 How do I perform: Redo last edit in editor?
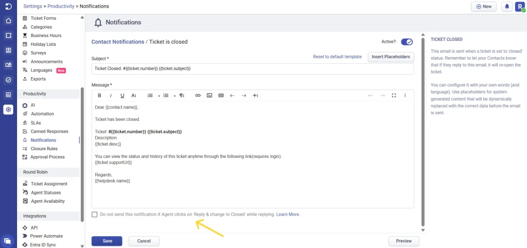(382, 96)
